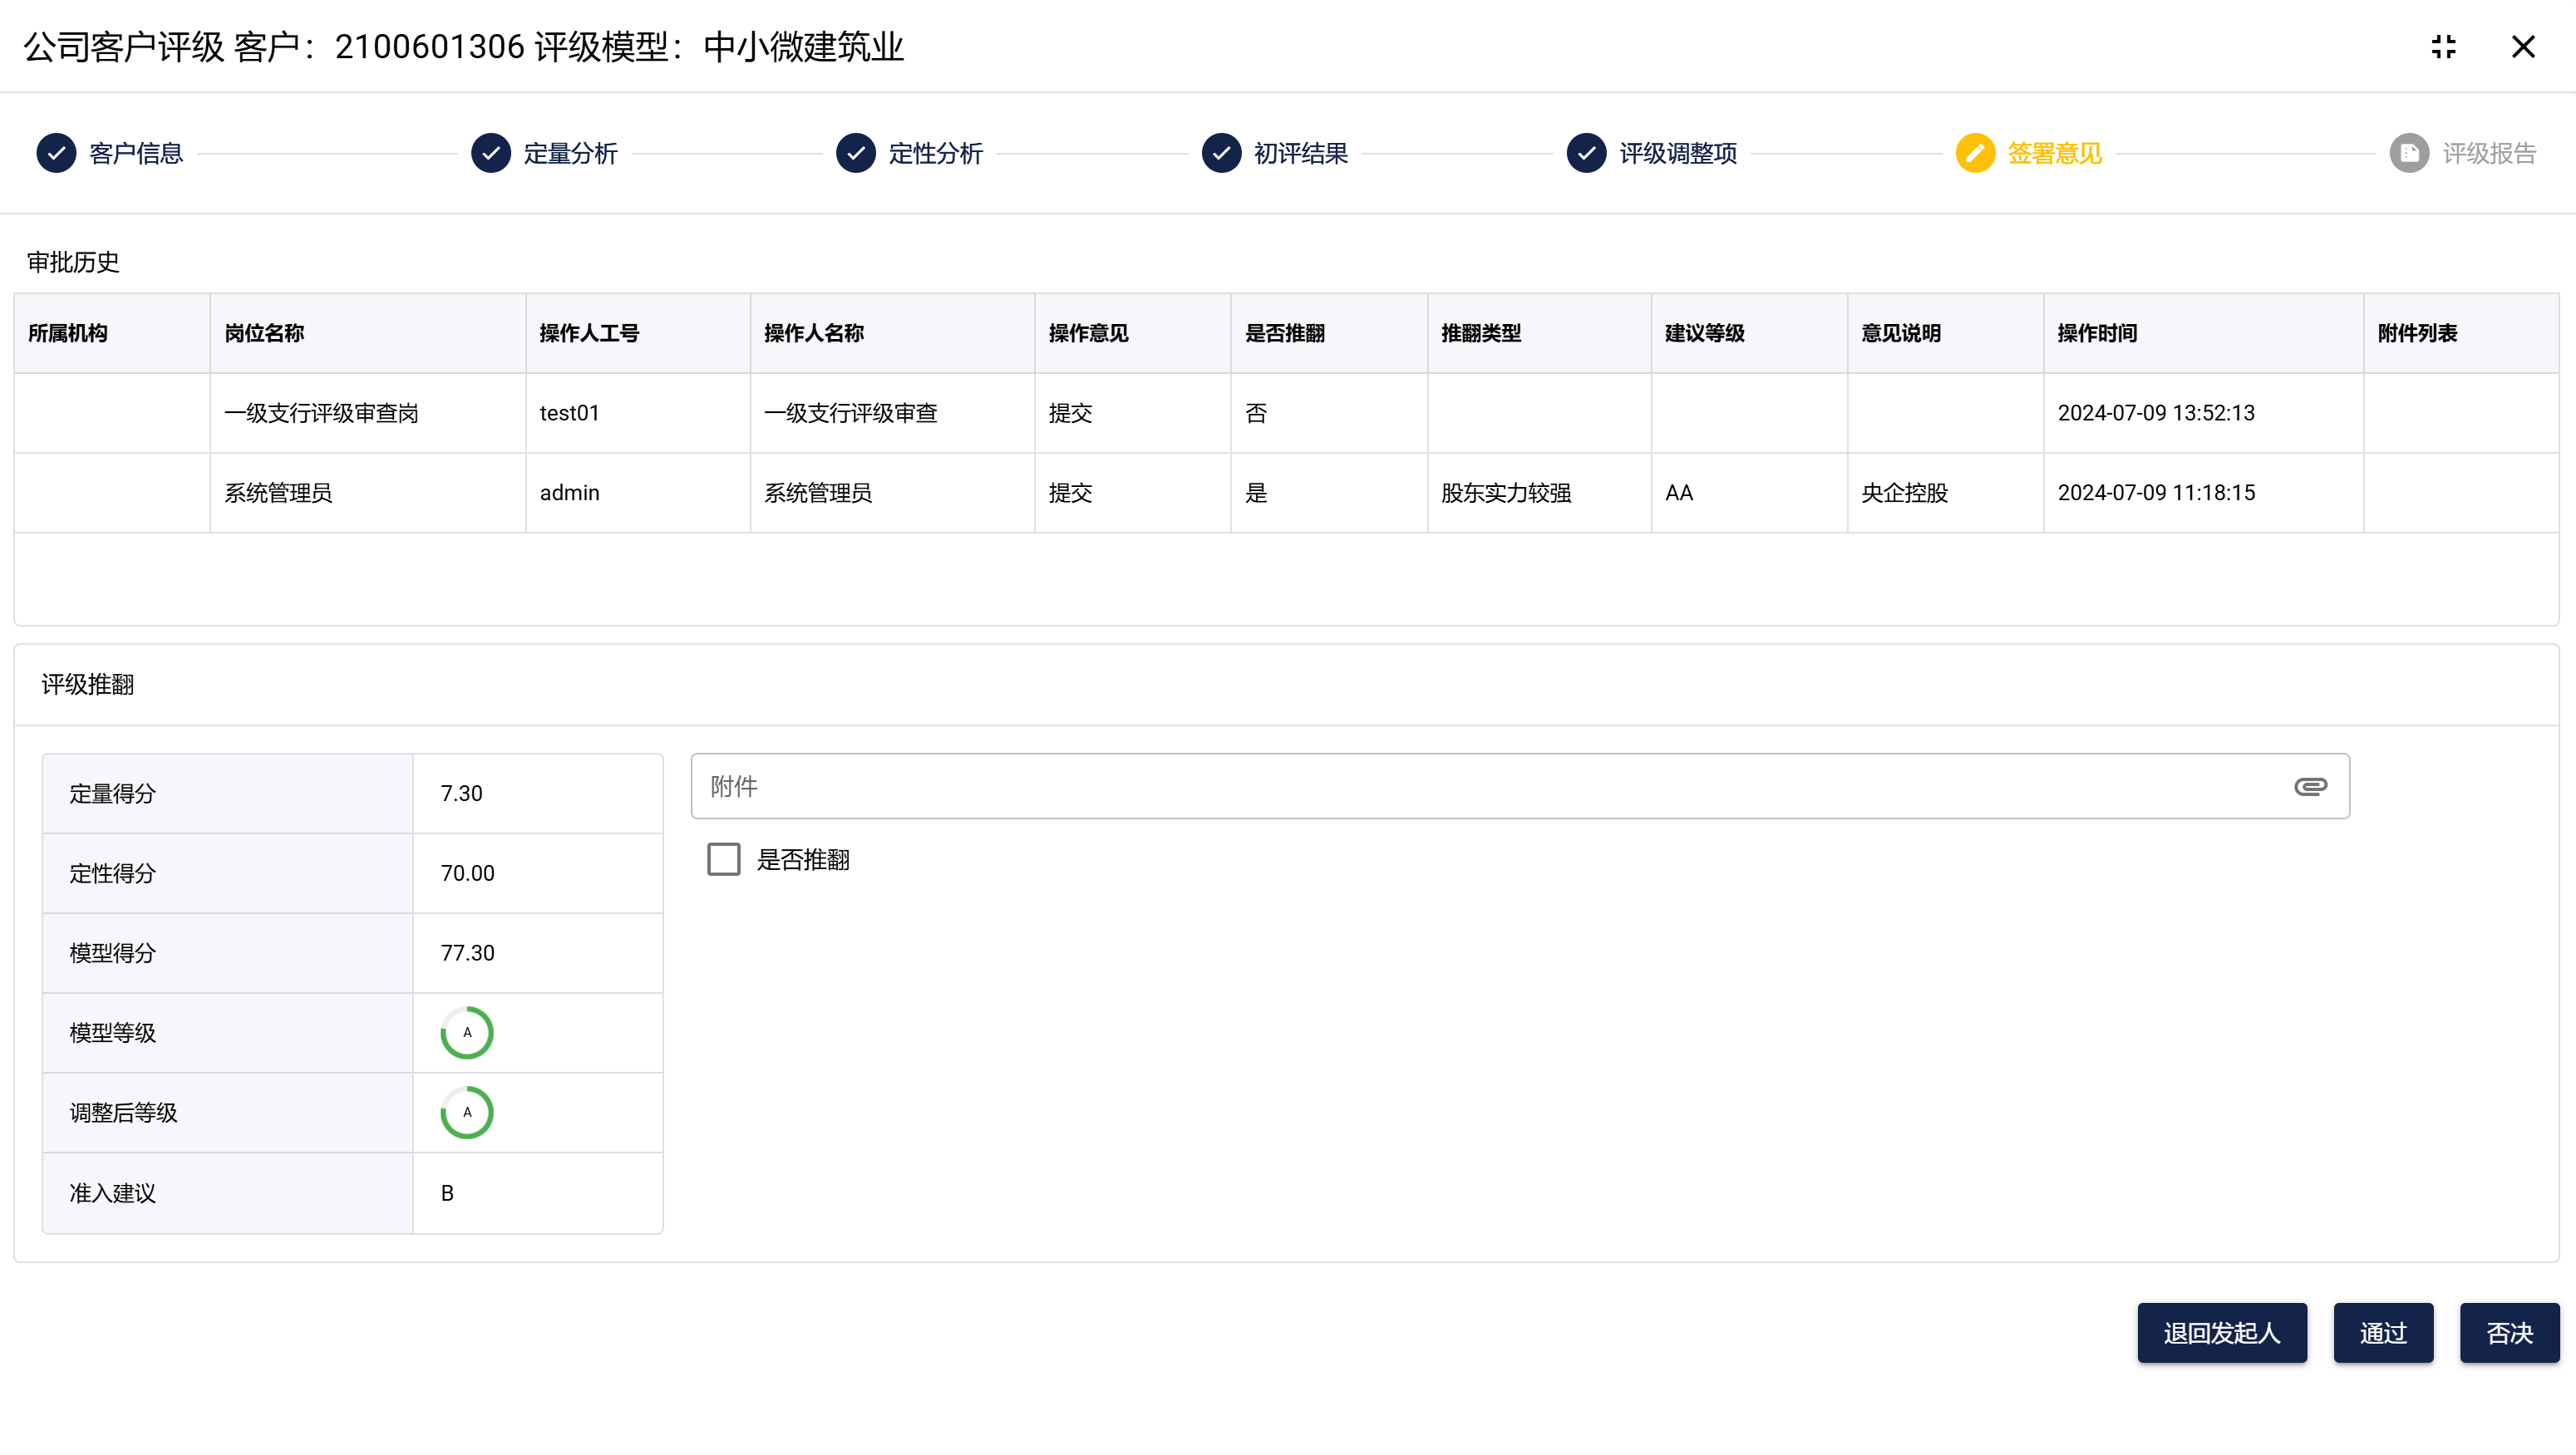
Task: Reject with the 否决 button
Action: point(2509,1333)
